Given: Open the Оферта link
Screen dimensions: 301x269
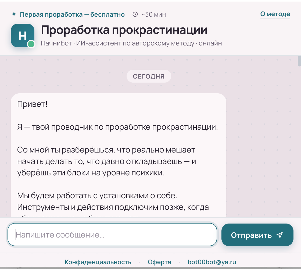Looking at the screenshot, I should tap(159, 262).
